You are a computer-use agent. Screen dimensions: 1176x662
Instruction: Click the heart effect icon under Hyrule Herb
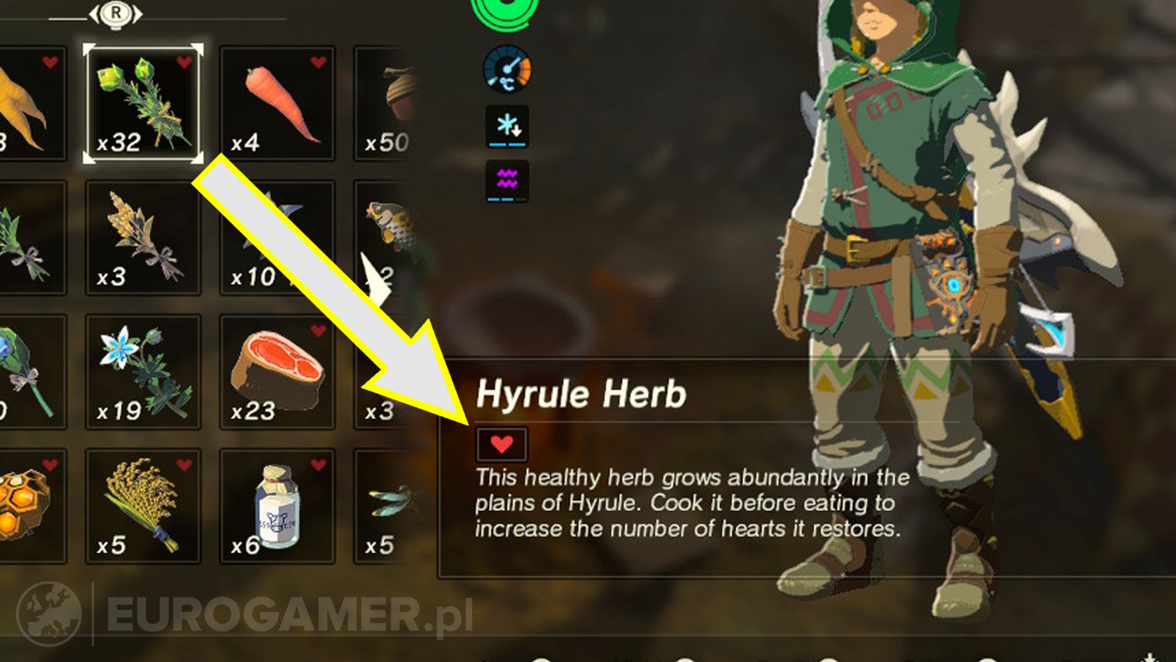(x=502, y=444)
